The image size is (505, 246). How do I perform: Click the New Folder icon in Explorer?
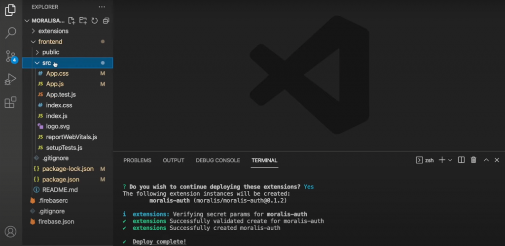(83, 21)
